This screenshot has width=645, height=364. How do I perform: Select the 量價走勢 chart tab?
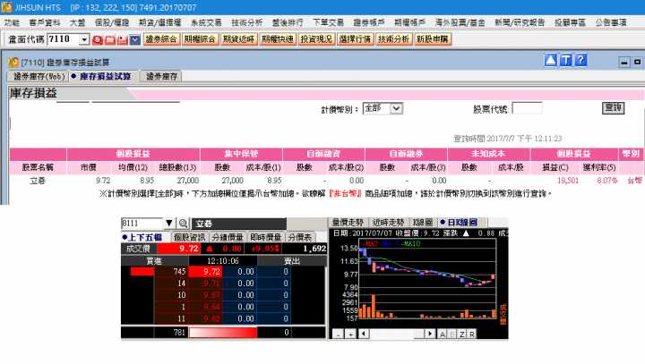pos(348,223)
